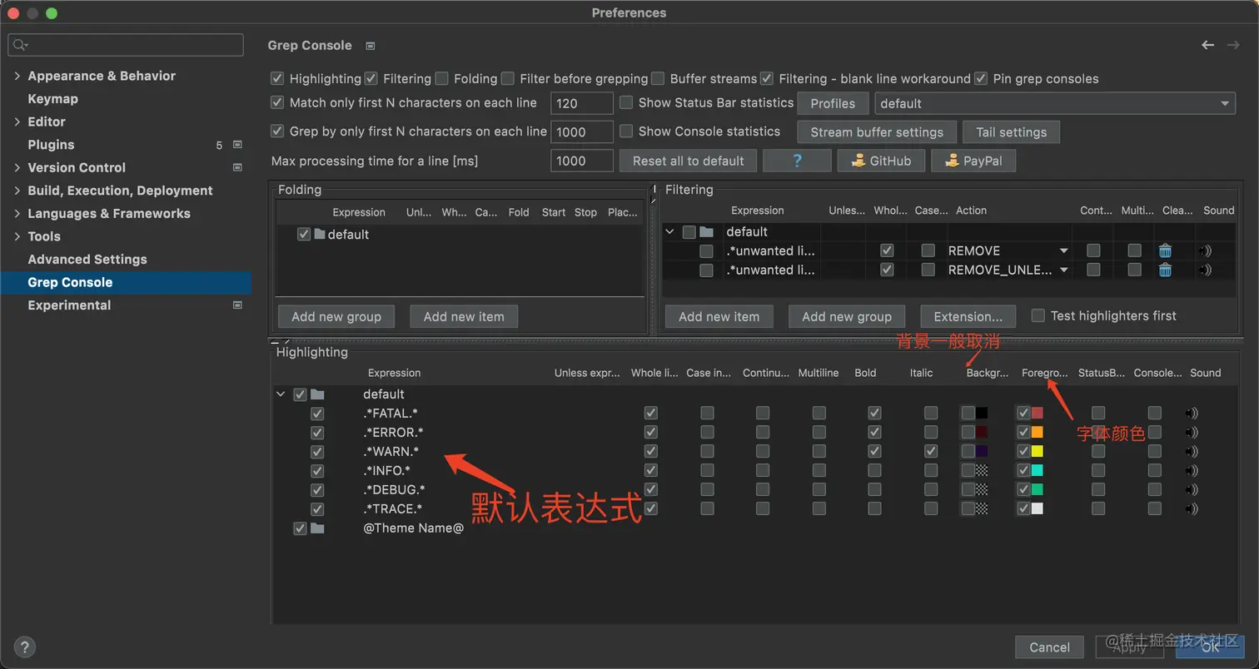Click the orange foreground swatch for .*ERROR.*
This screenshot has width=1259, height=669.
point(1038,433)
